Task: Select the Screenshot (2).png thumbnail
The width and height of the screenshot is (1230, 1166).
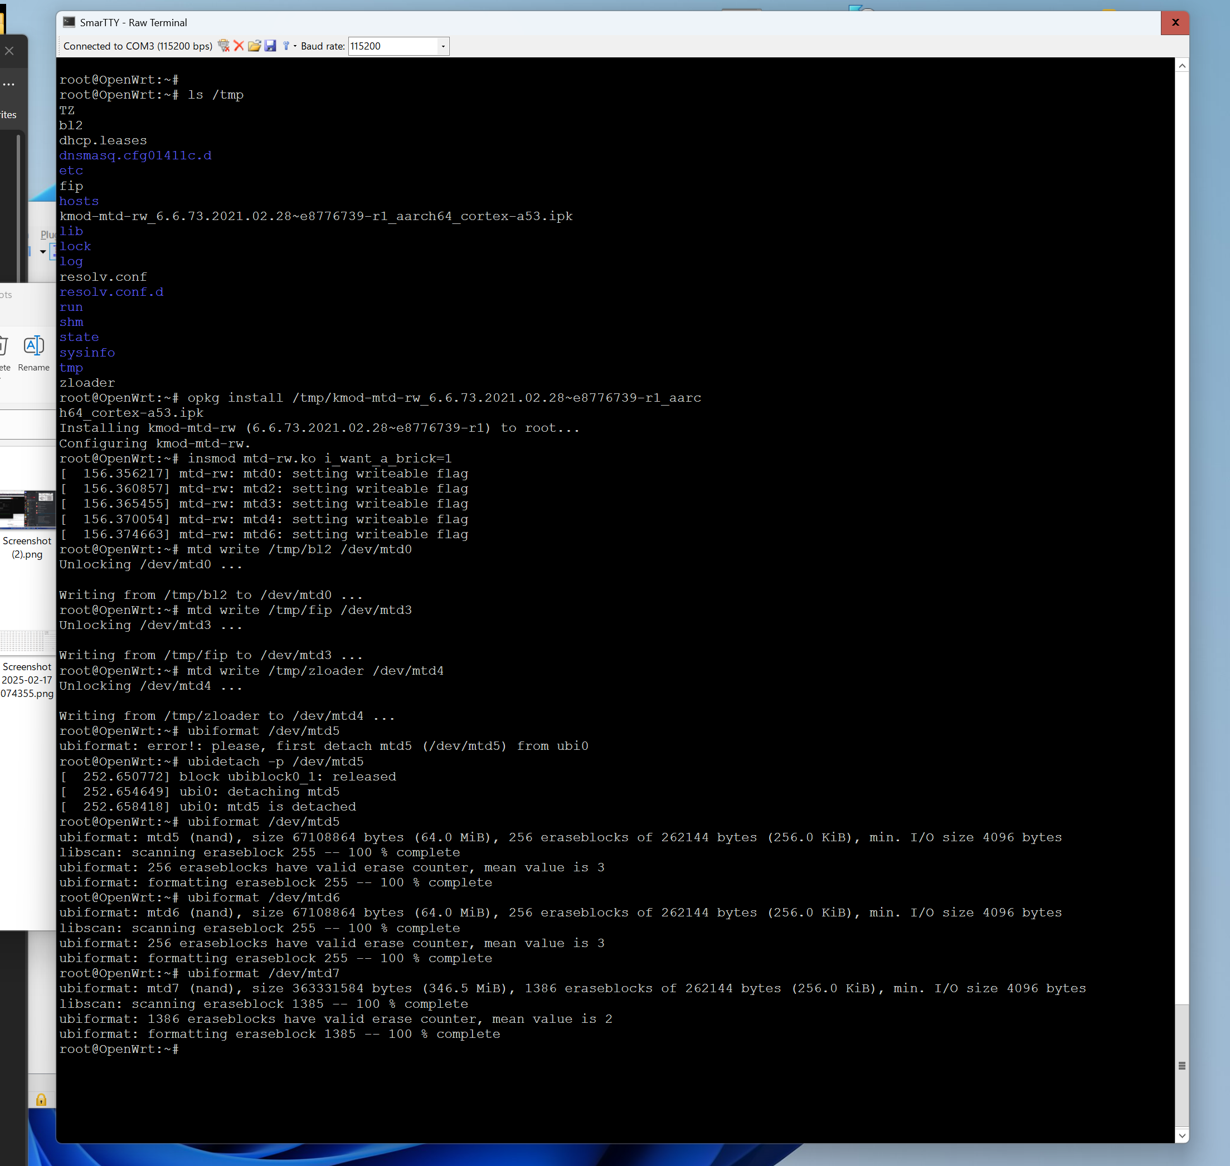Action: tap(27, 510)
